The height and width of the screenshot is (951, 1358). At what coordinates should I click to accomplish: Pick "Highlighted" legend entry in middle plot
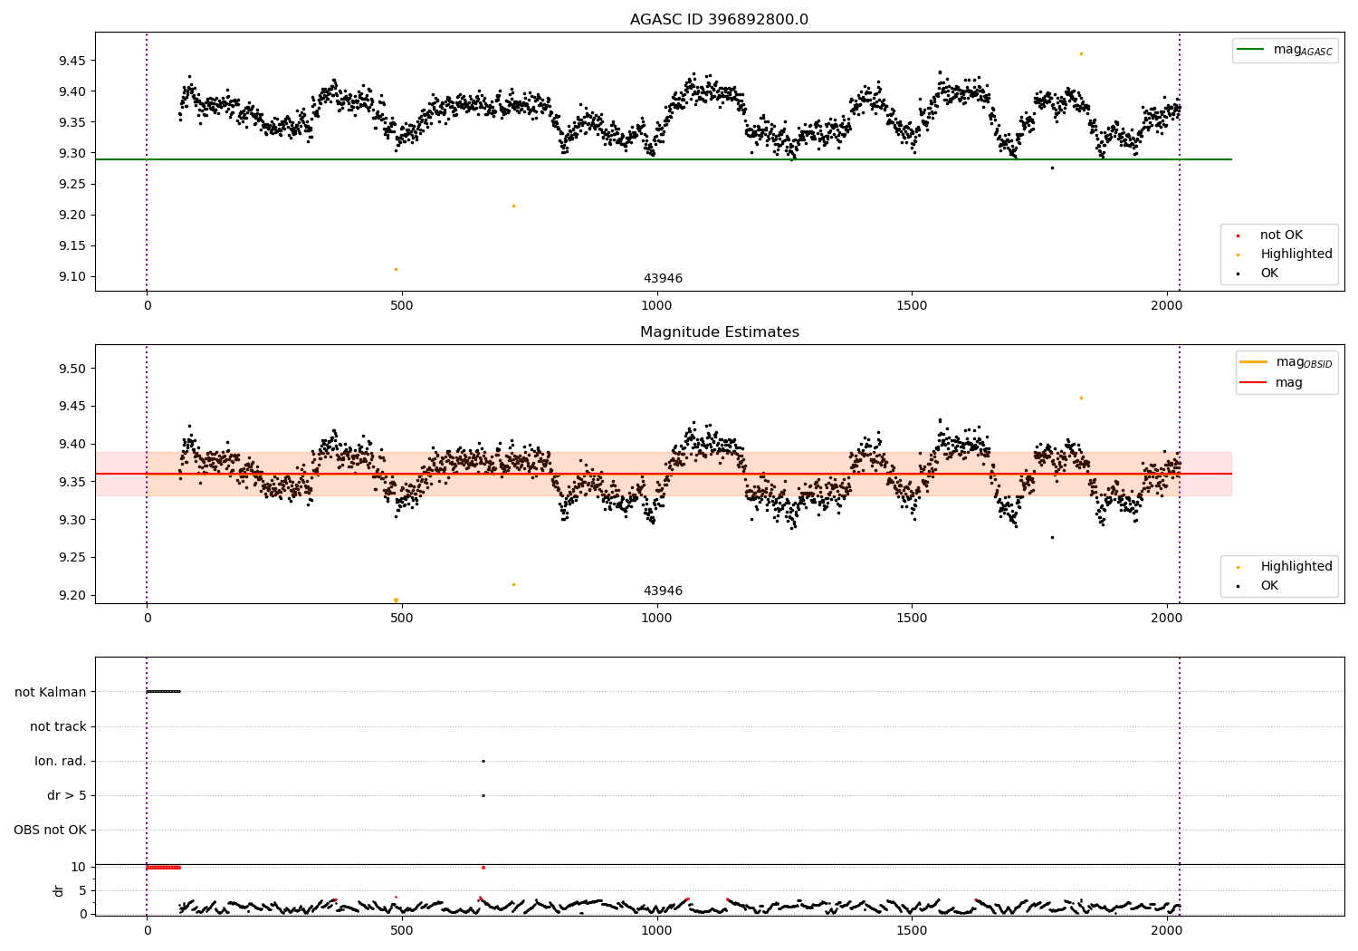tap(1286, 567)
